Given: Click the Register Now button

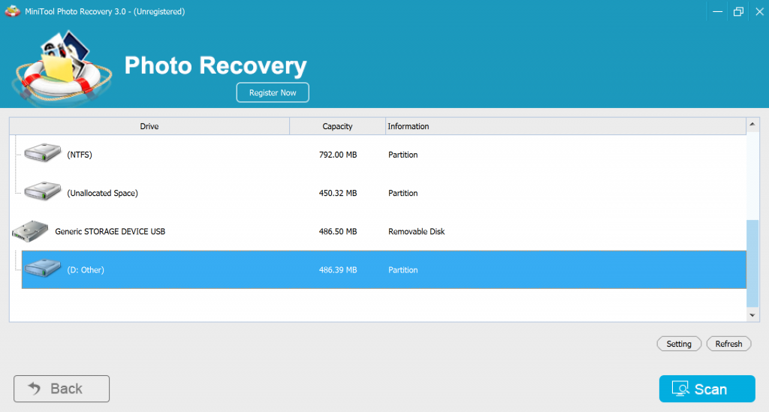Looking at the screenshot, I should 273,92.
